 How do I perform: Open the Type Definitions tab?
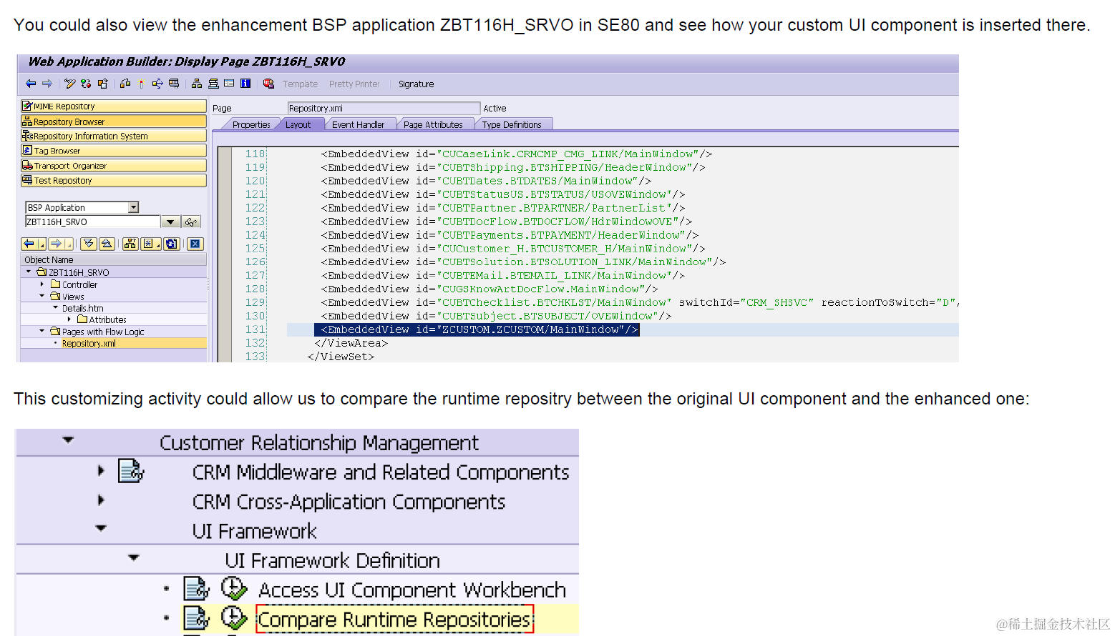click(x=512, y=124)
